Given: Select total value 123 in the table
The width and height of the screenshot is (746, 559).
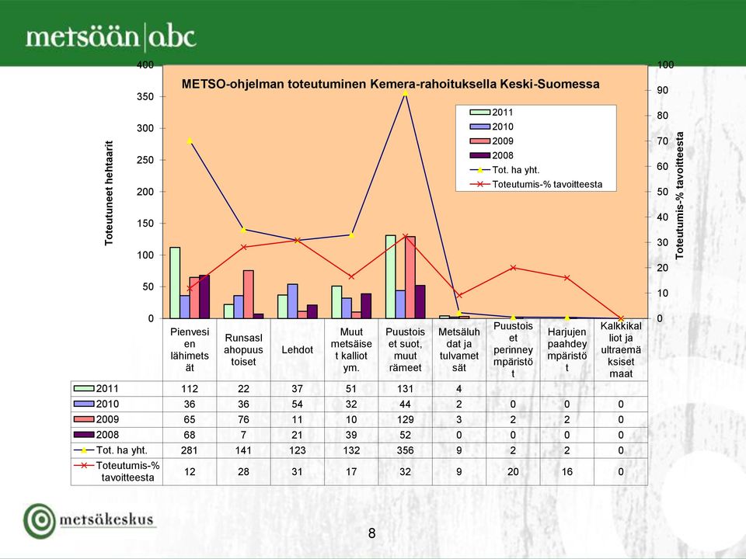Looking at the screenshot, I should pos(298,450).
